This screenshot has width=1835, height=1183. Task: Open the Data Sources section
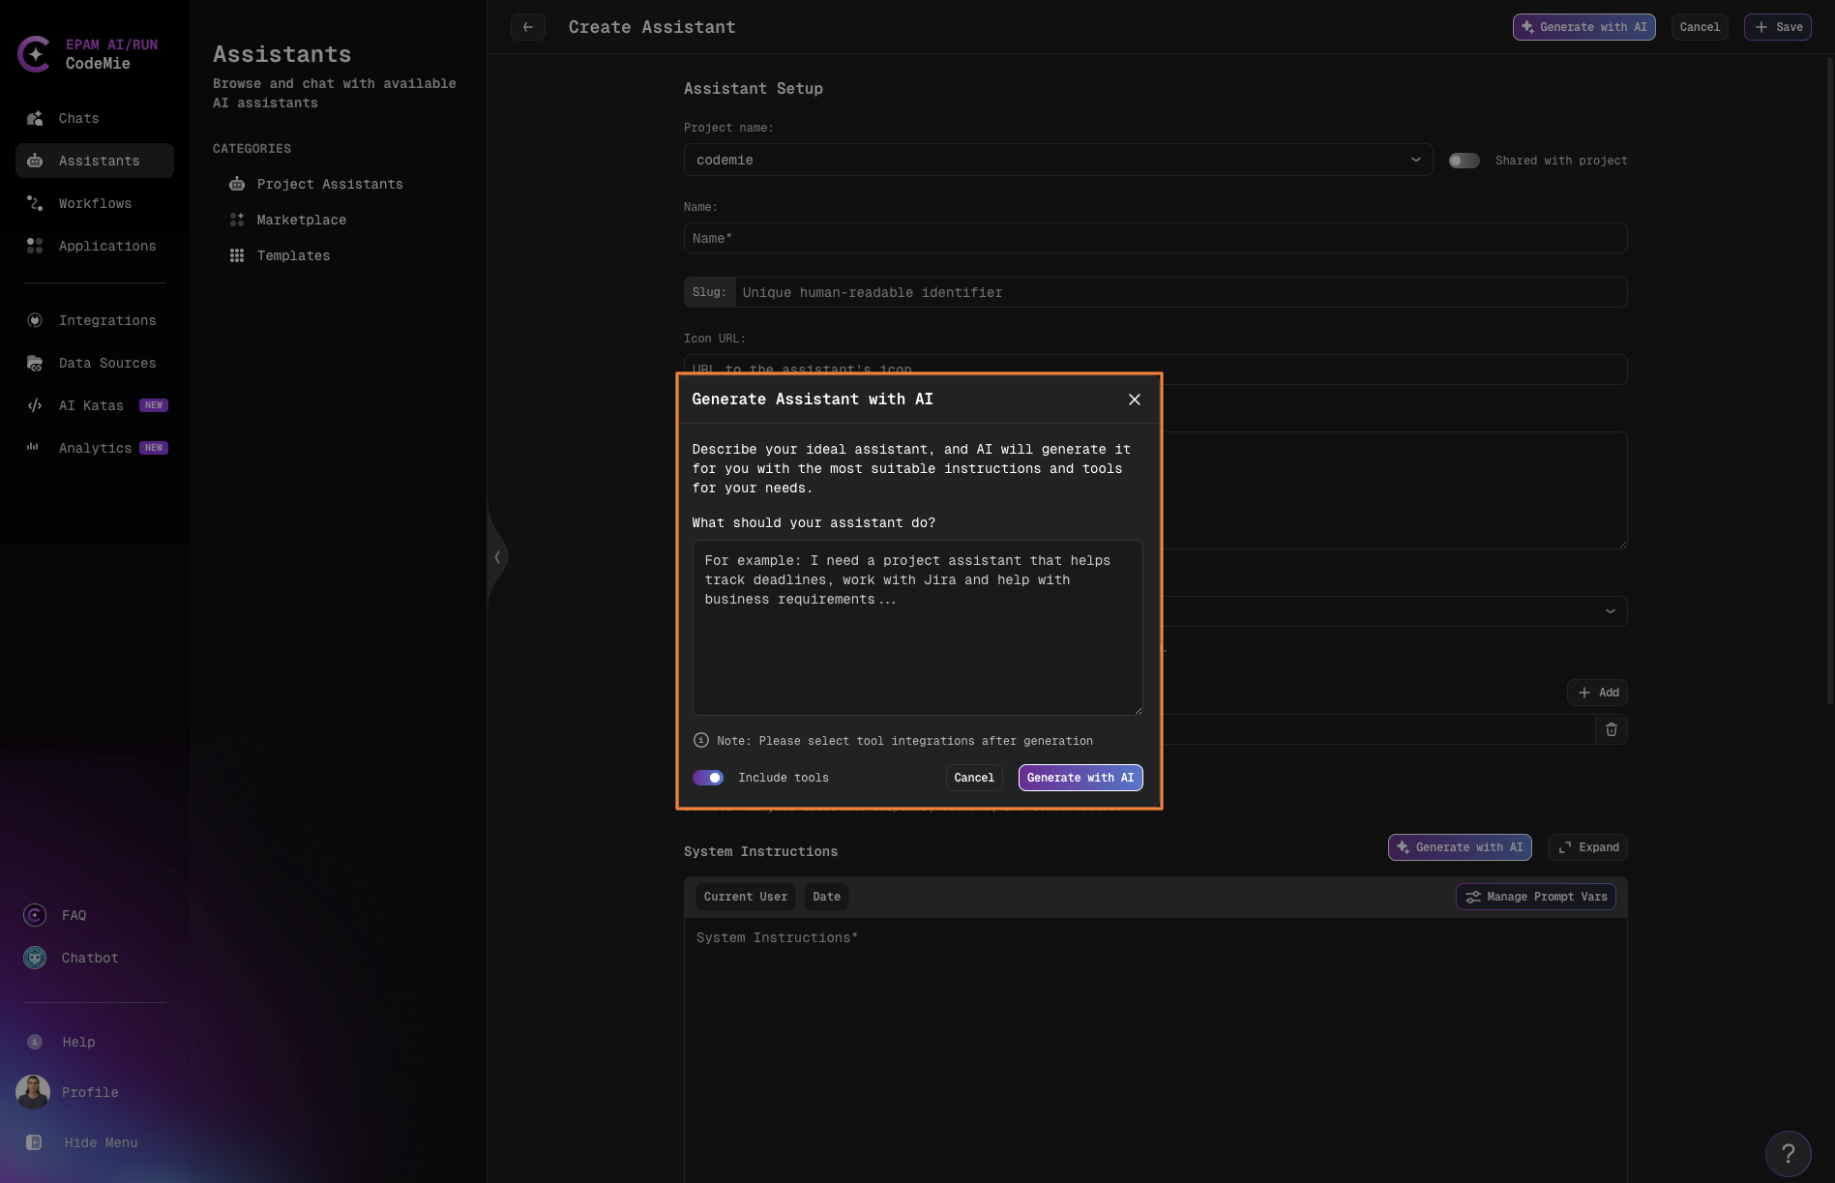point(106,363)
